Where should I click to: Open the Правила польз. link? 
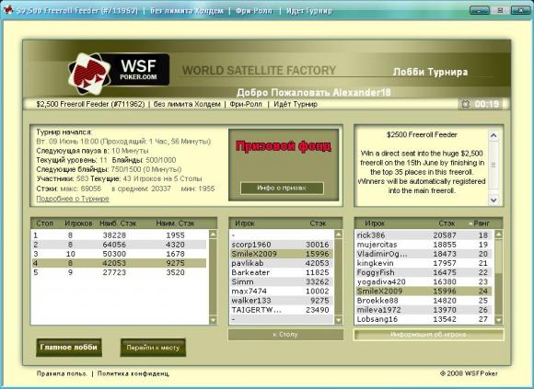(x=62, y=373)
